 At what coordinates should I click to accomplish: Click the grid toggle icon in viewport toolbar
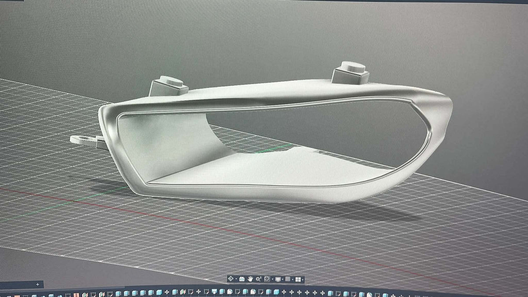click(288, 279)
